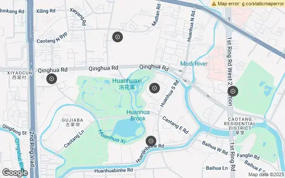Click the marker beside Huanhuaxi park

tap(155, 88)
